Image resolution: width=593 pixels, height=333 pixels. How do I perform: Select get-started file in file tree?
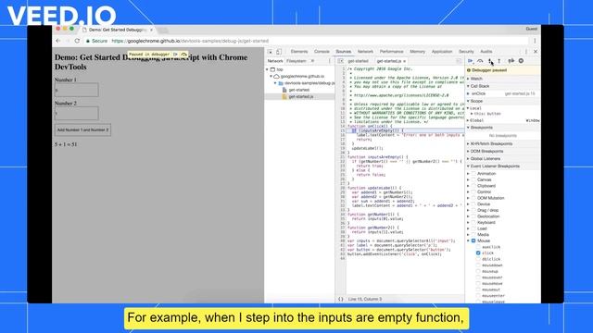(x=299, y=90)
